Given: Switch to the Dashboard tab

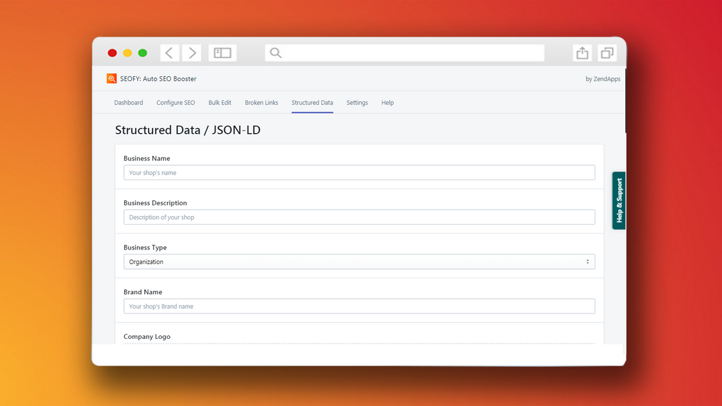Looking at the screenshot, I should pos(128,103).
